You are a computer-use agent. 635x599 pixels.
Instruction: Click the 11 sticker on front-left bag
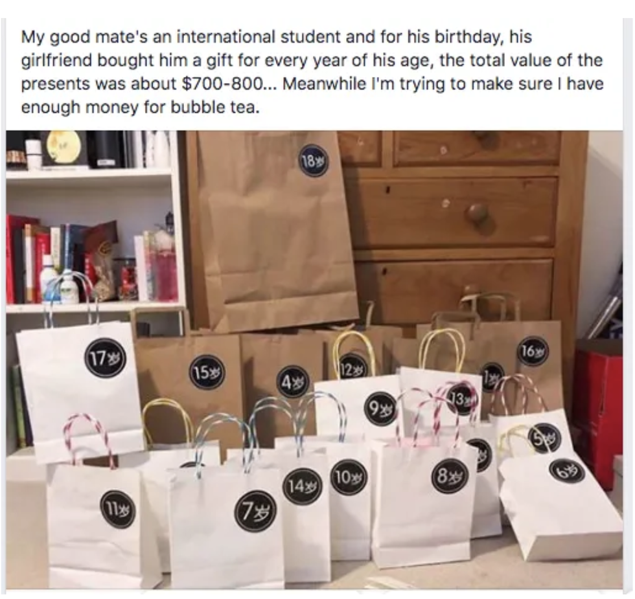(x=118, y=509)
